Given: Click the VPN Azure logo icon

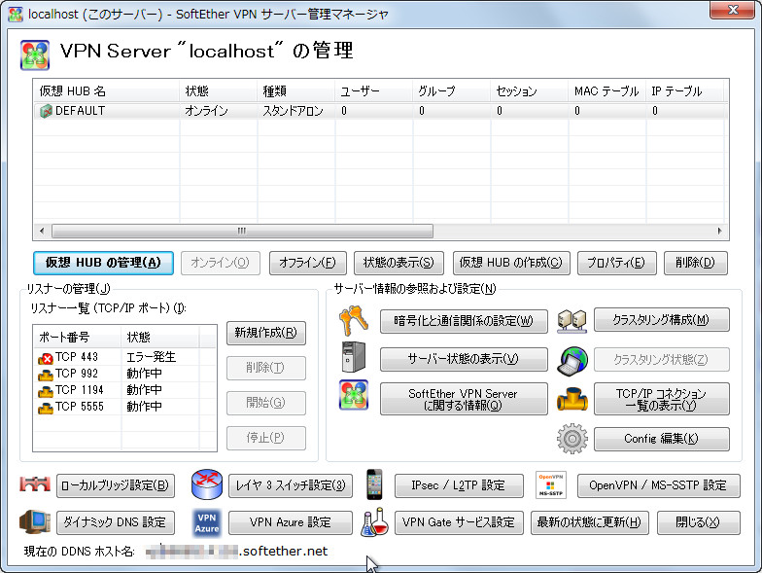Looking at the screenshot, I should (206, 523).
